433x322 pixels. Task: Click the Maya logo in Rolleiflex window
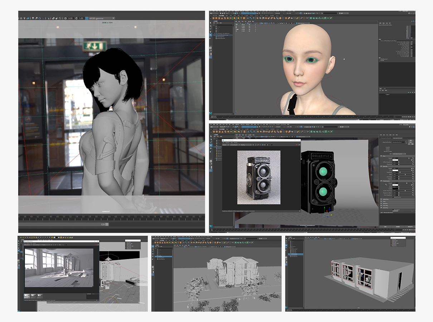[x=211, y=226]
